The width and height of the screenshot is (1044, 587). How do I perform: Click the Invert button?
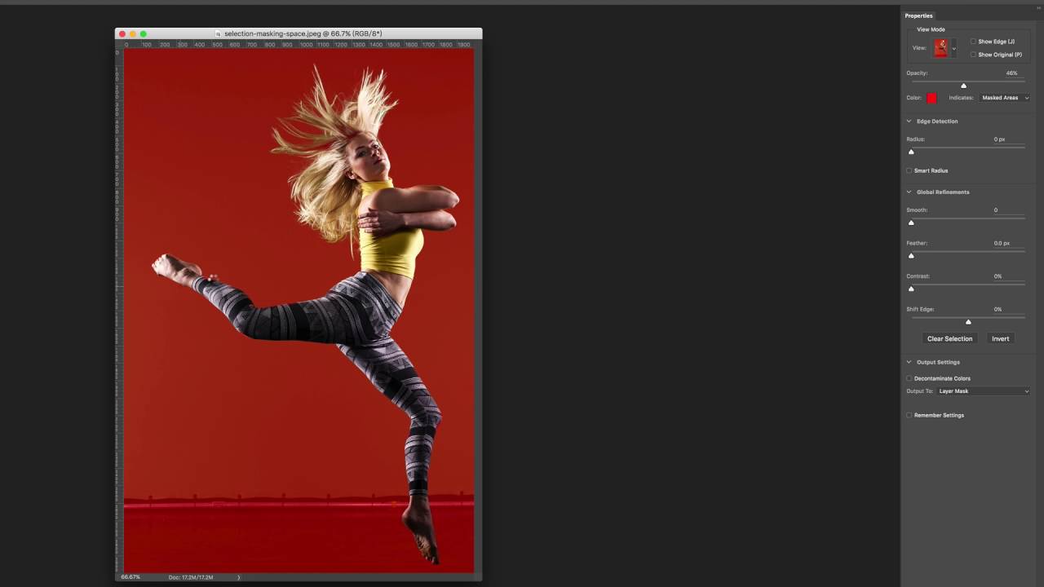(x=1001, y=338)
